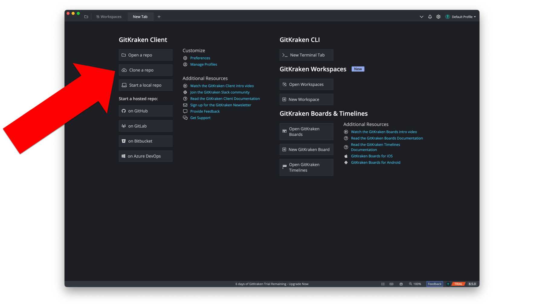This screenshot has width=544, height=306.
Task: Click Open Workspaces button
Action: click(x=306, y=84)
